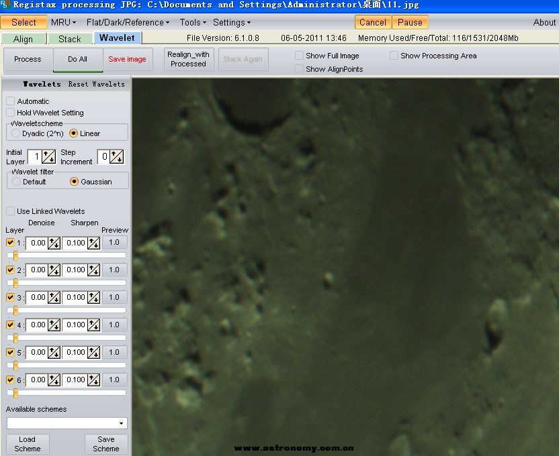Toggle Show Full Image checkbox

(x=300, y=56)
